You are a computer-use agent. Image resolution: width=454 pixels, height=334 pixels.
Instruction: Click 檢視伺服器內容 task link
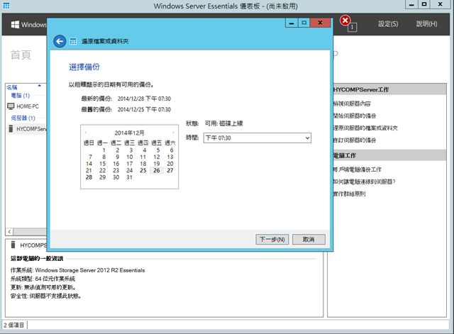(x=352, y=104)
